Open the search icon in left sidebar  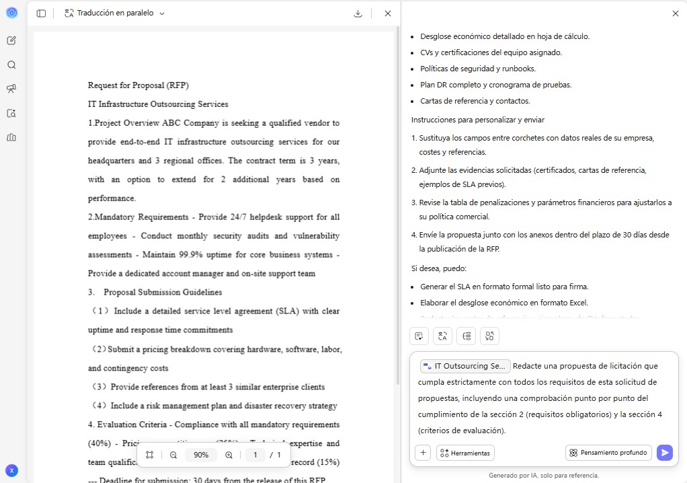click(12, 65)
